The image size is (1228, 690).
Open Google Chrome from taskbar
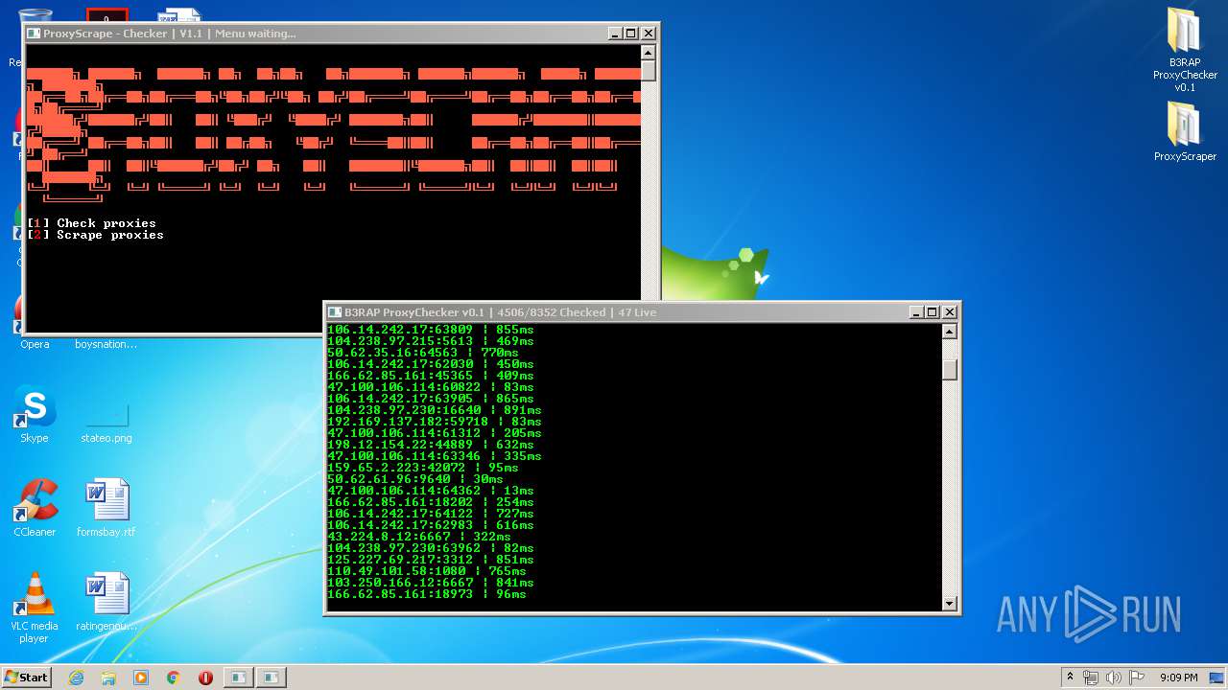click(x=174, y=678)
